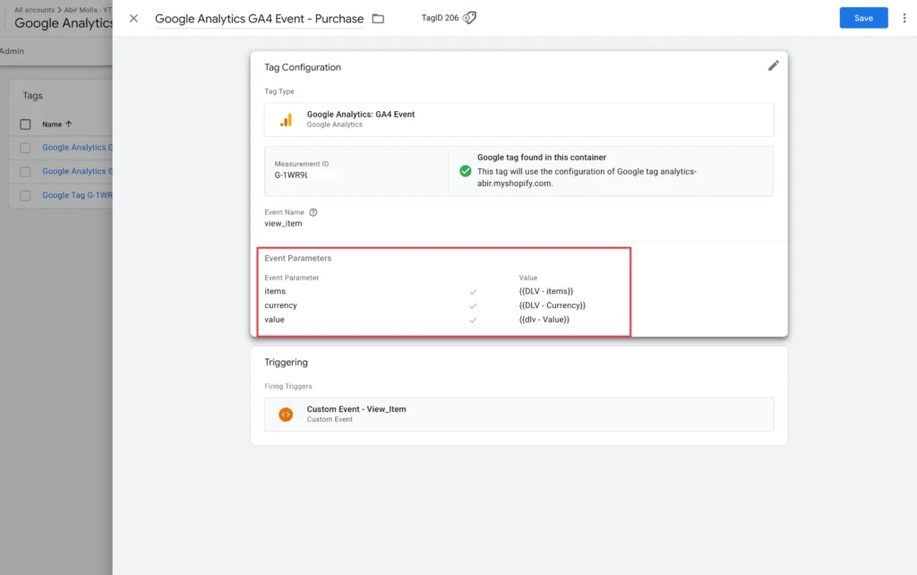The height and width of the screenshot is (575, 917).
Task: Select the Google Analytics GA4 Event tag type icon
Action: [286, 117]
